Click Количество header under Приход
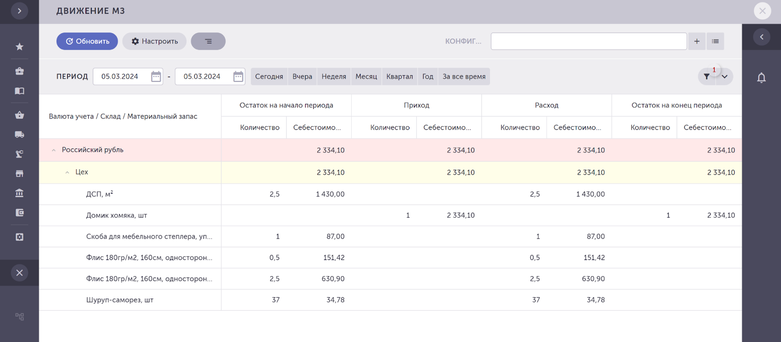The height and width of the screenshot is (342, 781). pyautogui.click(x=384, y=127)
